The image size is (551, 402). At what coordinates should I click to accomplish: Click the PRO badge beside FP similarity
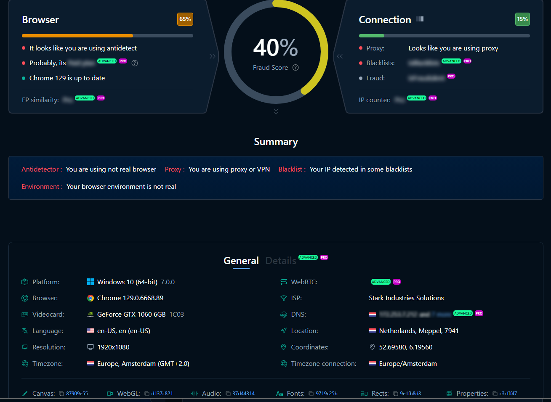pyautogui.click(x=101, y=98)
